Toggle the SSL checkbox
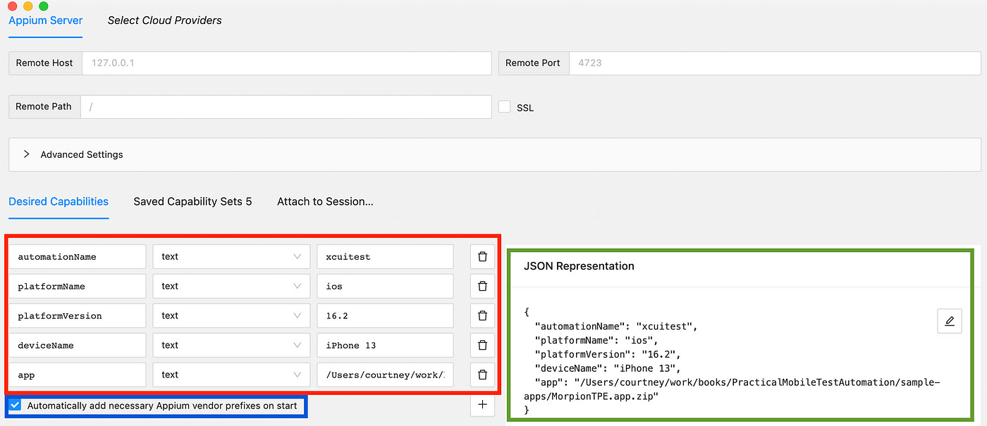The image size is (987, 426). tap(504, 107)
